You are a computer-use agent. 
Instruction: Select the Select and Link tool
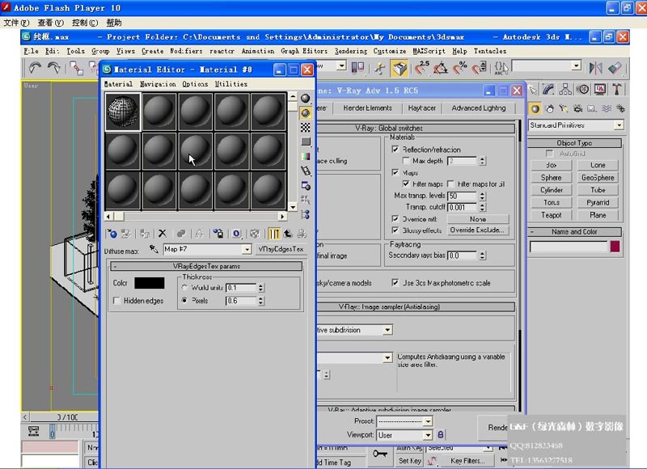click(x=76, y=68)
